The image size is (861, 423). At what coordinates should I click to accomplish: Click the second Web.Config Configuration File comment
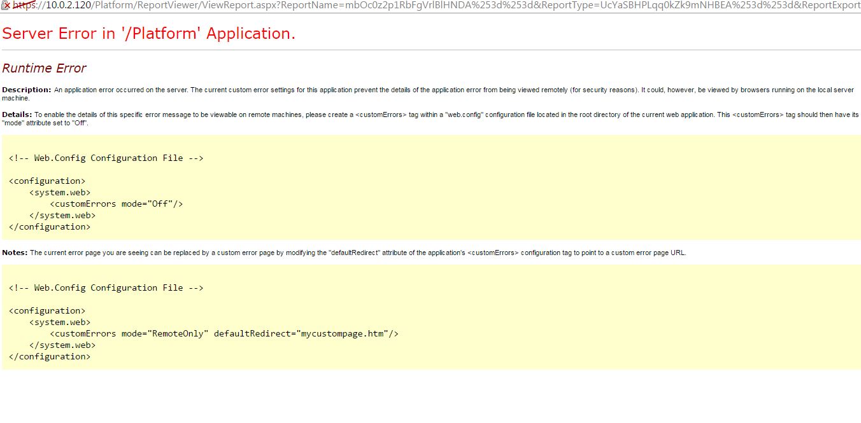click(x=106, y=288)
